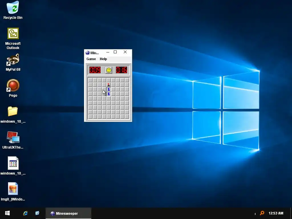The height and width of the screenshot is (219, 292).
Task: Maximize the Minesweeper window
Action: 115,52
